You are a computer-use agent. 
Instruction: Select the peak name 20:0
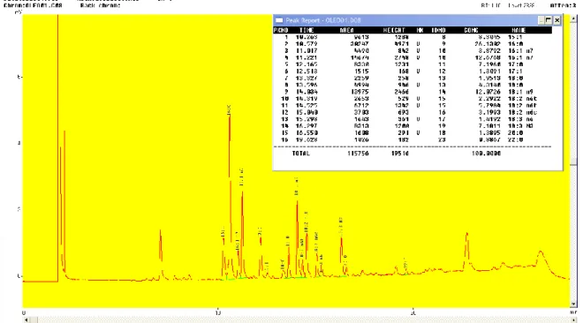pyautogui.click(x=515, y=133)
